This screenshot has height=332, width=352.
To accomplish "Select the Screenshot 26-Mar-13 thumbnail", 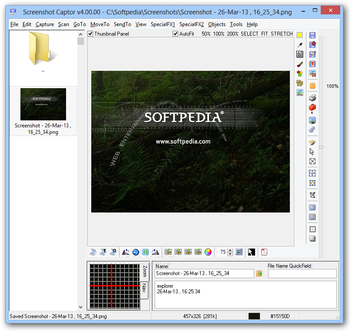I will pyautogui.click(x=43, y=111).
